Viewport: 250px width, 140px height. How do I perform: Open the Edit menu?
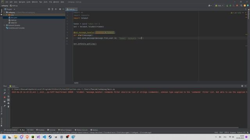11,2
